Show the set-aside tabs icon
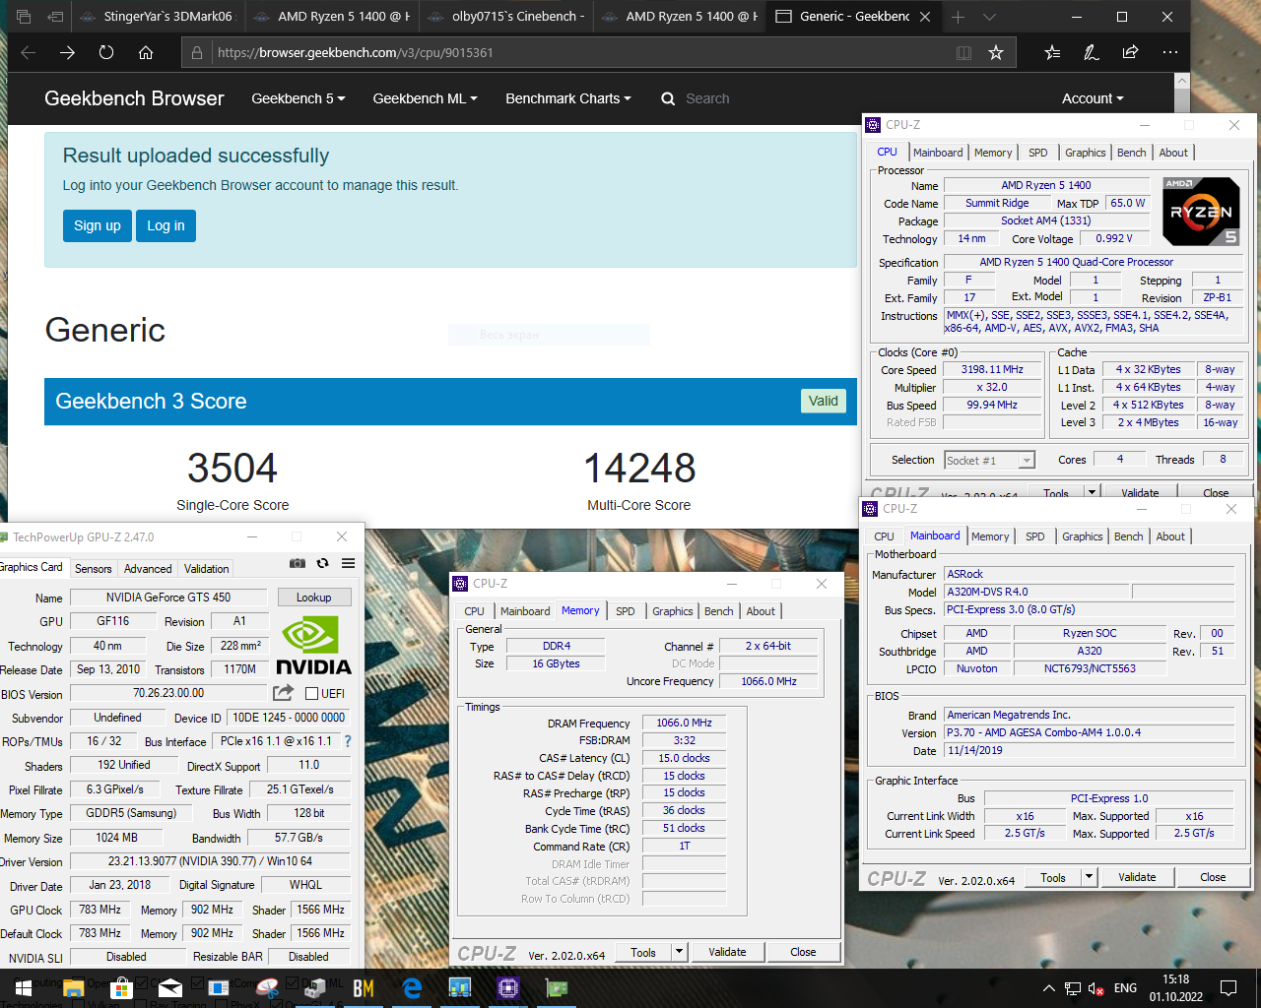The height and width of the screenshot is (1008, 1261). click(24, 17)
